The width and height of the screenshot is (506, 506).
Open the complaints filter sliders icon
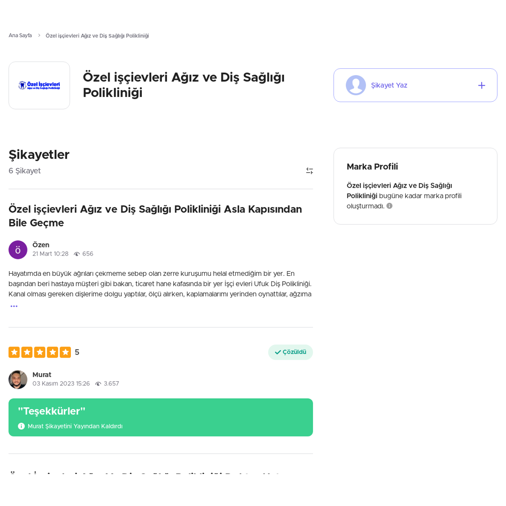[x=310, y=171]
